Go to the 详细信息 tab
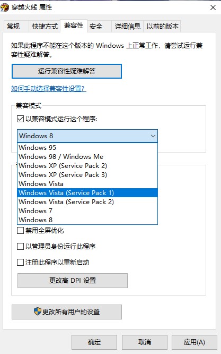The height and width of the screenshot is (354, 221). tap(128, 27)
